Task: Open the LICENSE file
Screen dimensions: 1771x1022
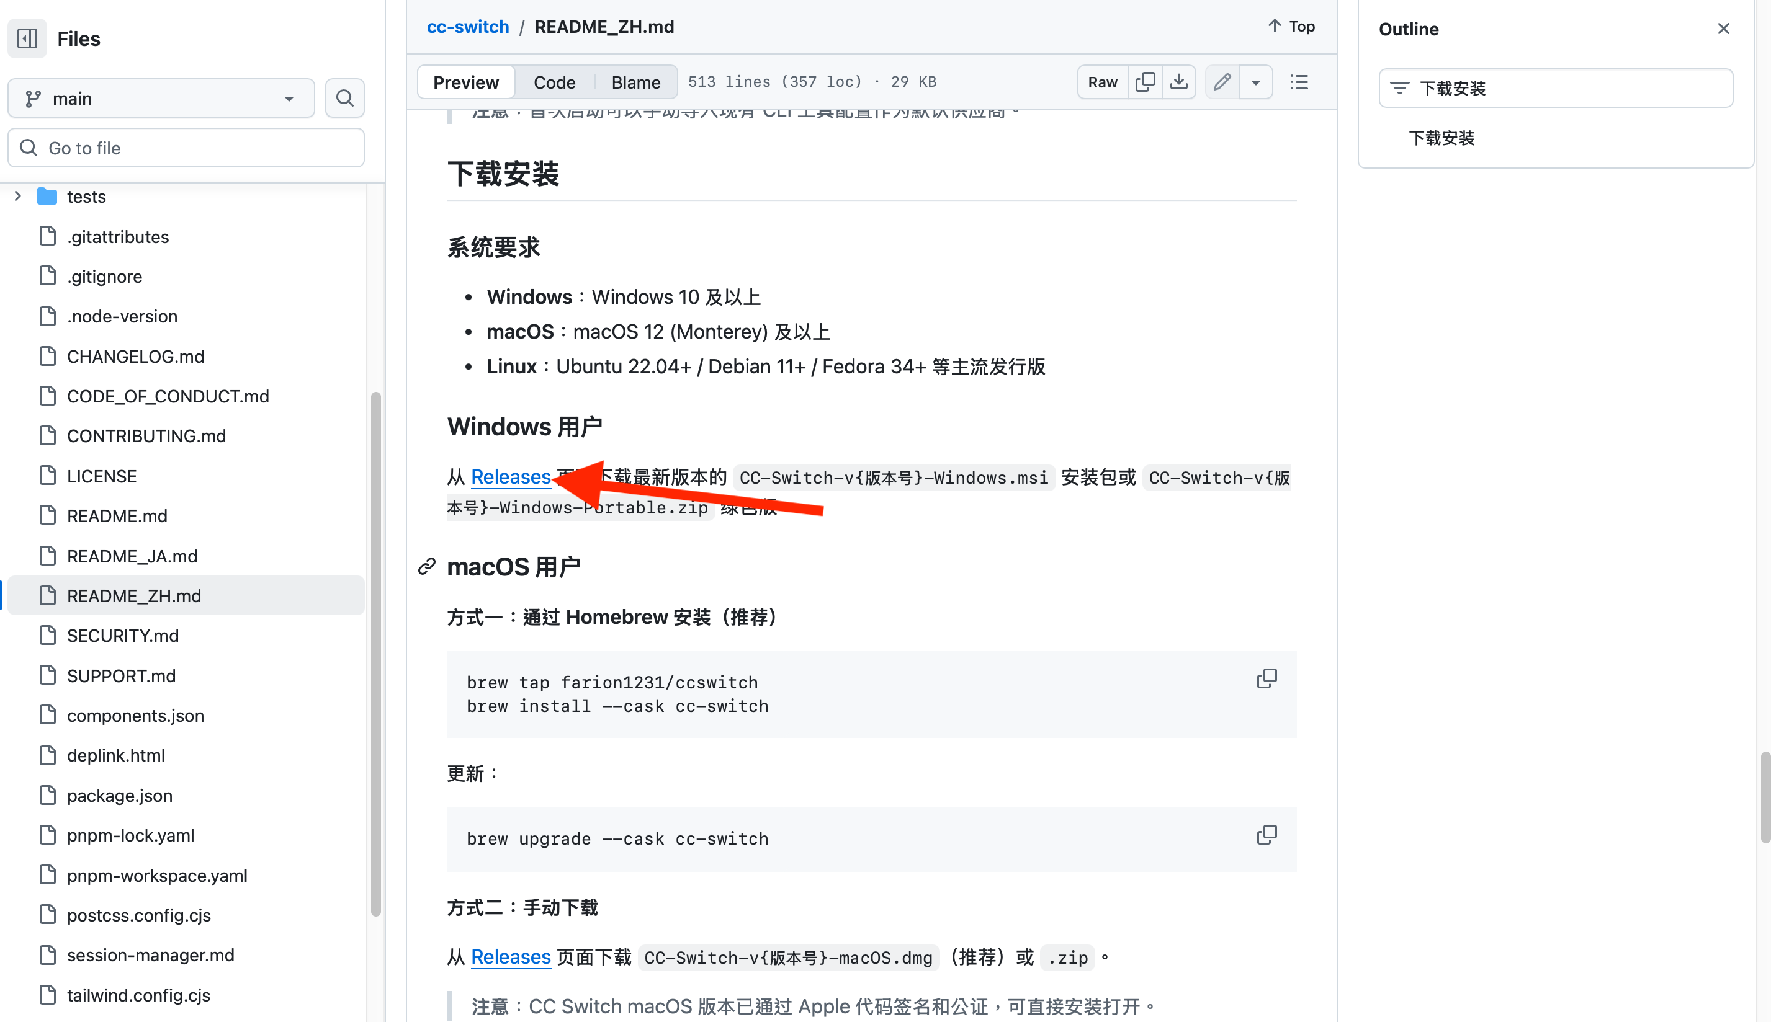Action: point(102,477)
